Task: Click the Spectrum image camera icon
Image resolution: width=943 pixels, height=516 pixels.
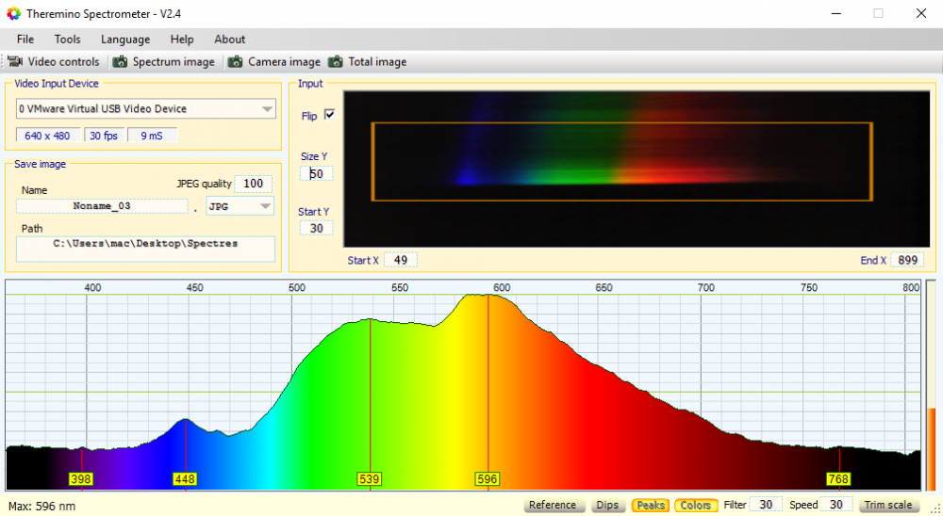Action: pos(121,61)
